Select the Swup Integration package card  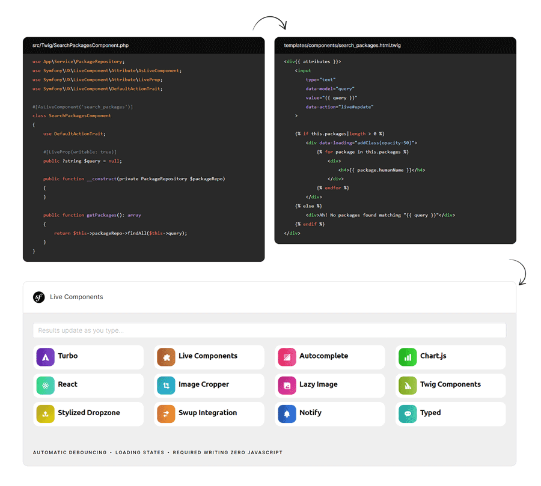click(x=208, y=413)
